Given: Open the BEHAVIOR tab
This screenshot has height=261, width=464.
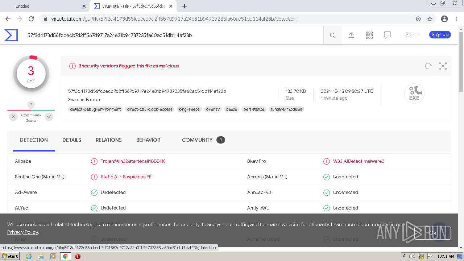Looking at the screenshot, I should (x=148, y=140).
